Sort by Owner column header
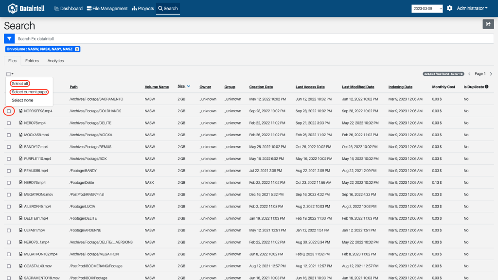The image size is (498, 280). [x=205, y=87]
